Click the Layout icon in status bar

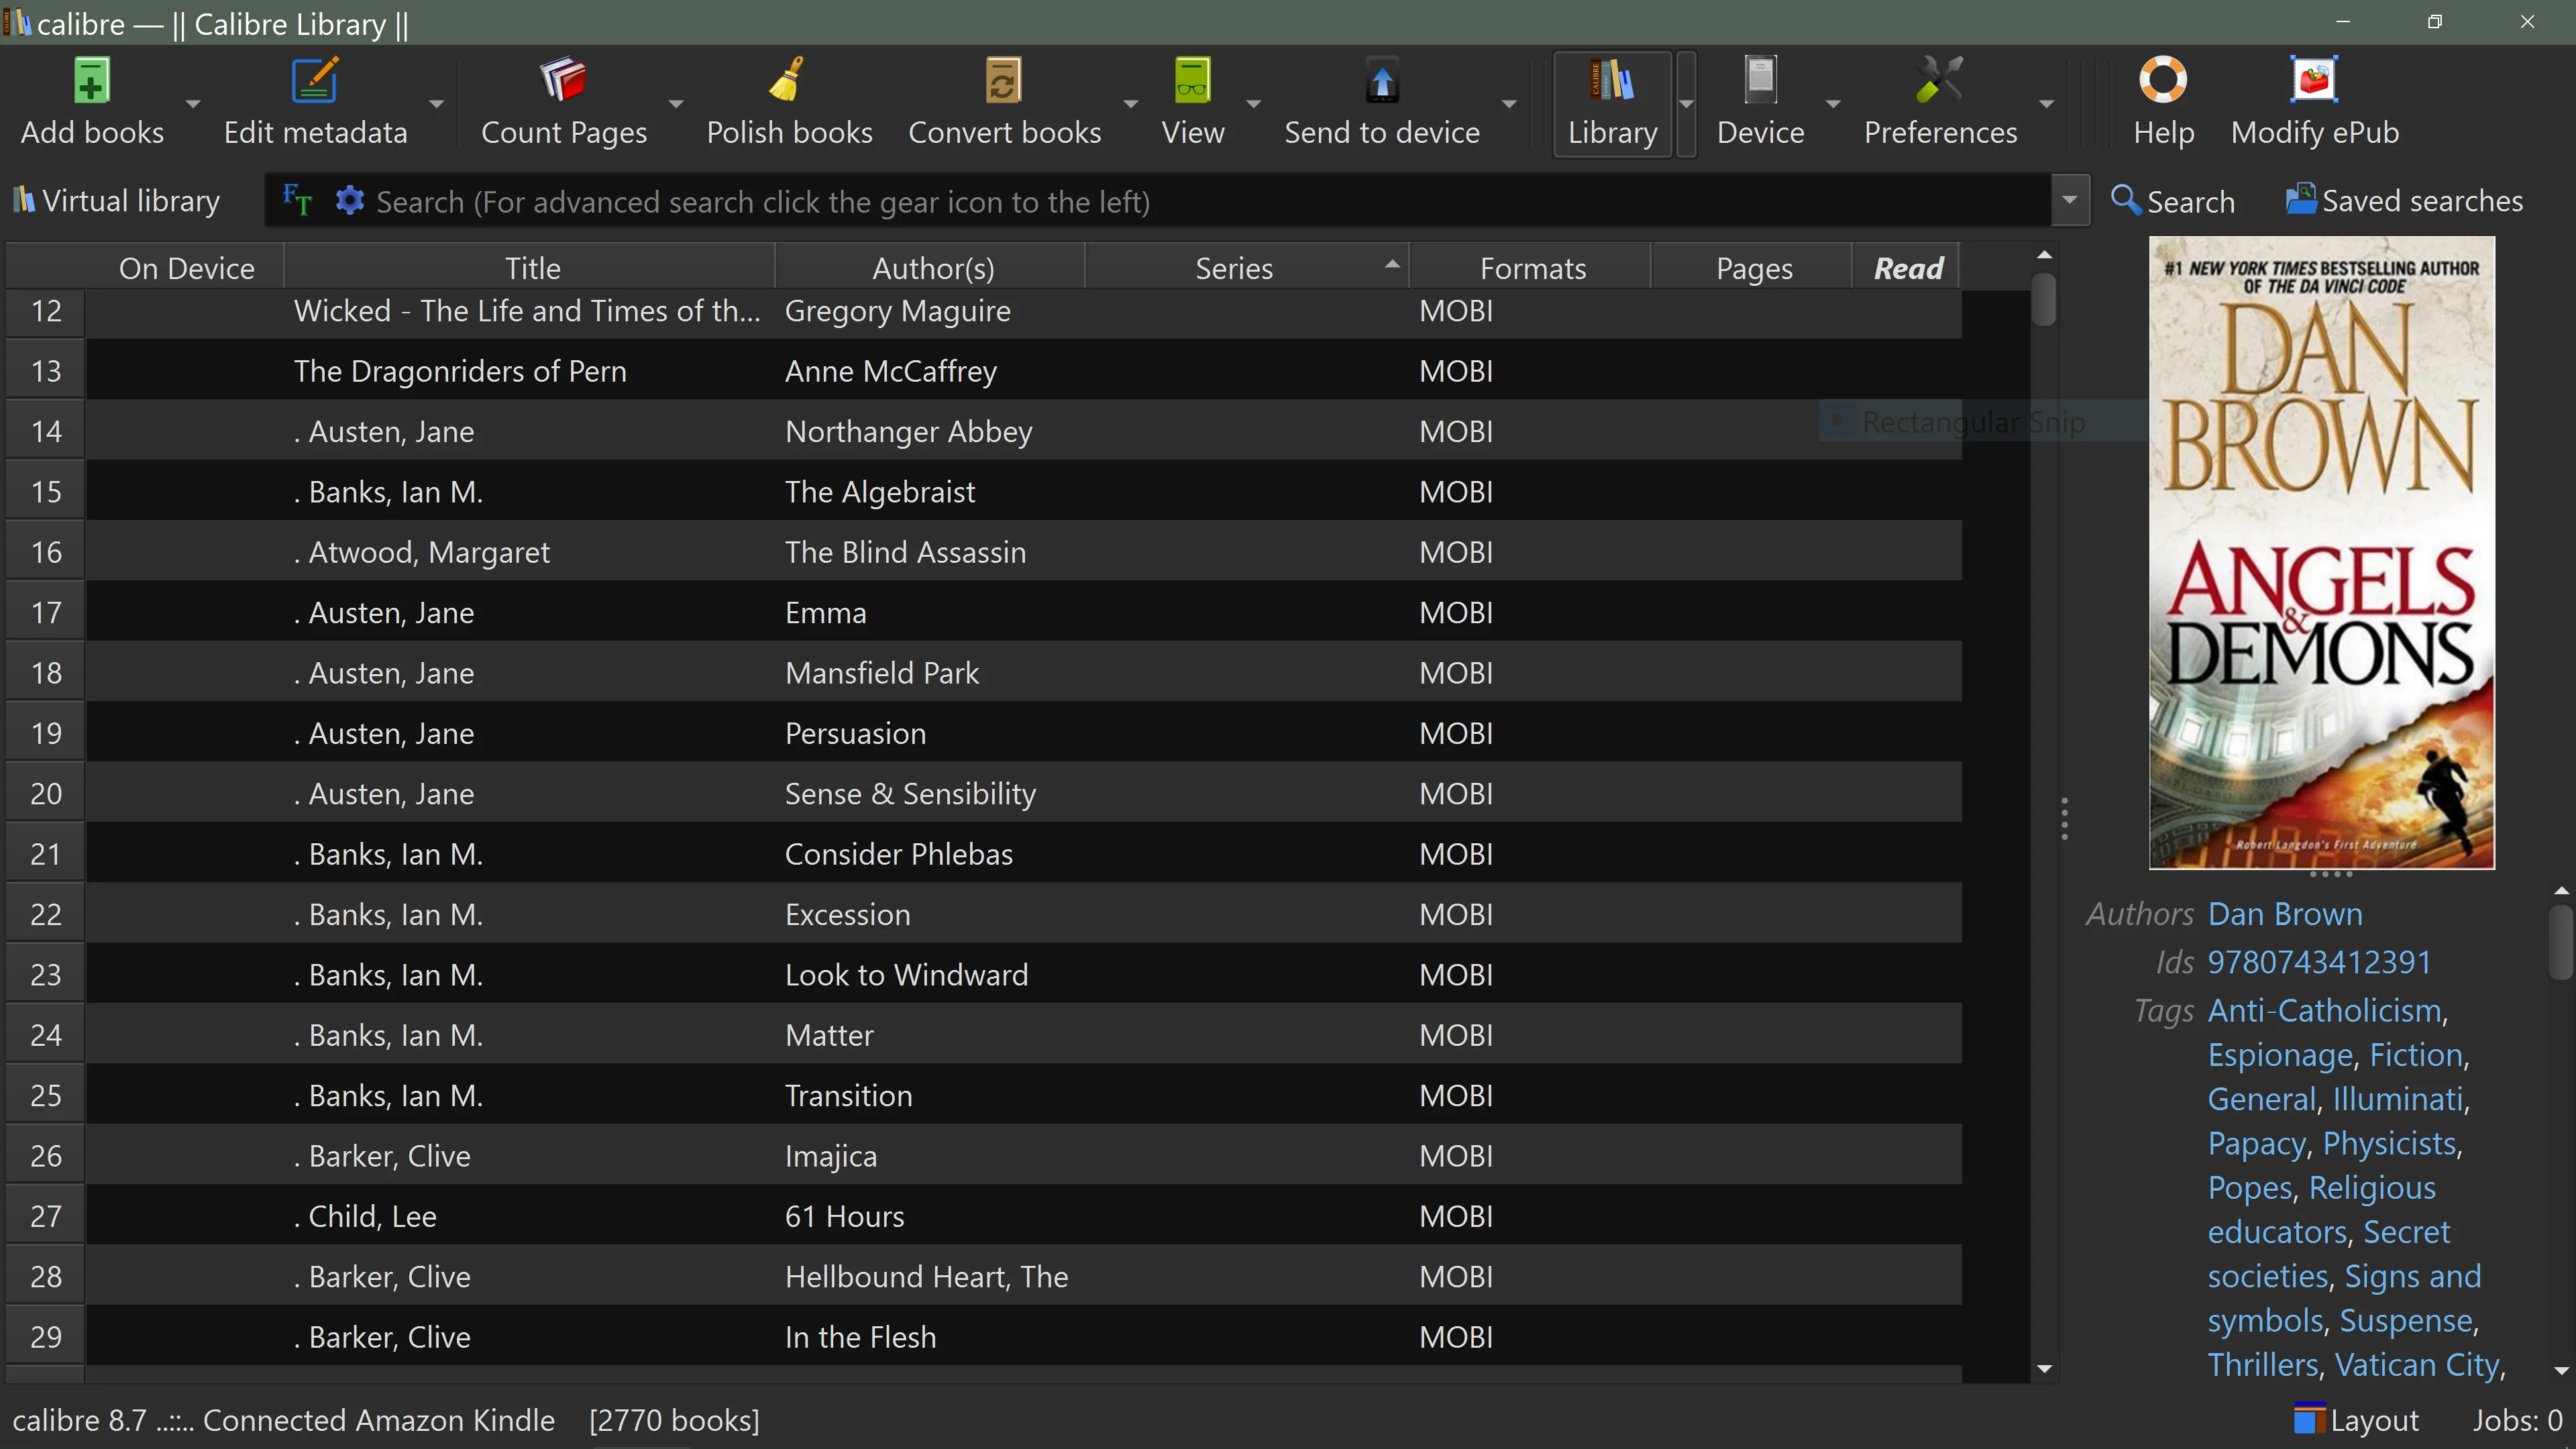tap(2309, 1420)
